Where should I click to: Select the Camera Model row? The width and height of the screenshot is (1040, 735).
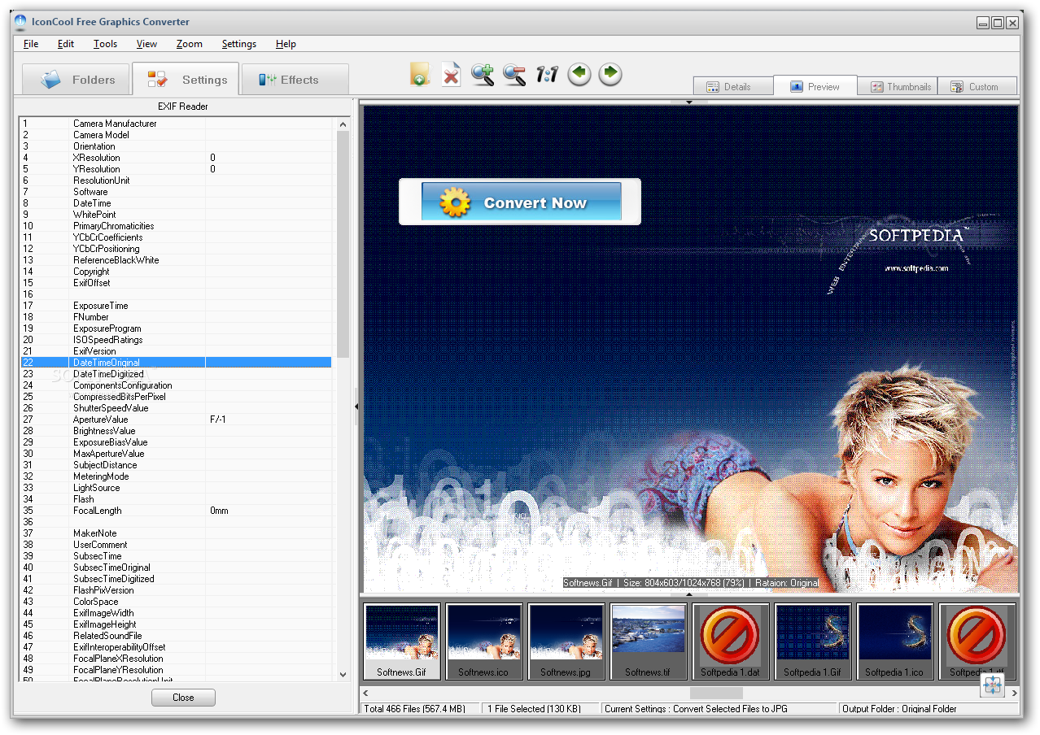[x=176, y=135]
